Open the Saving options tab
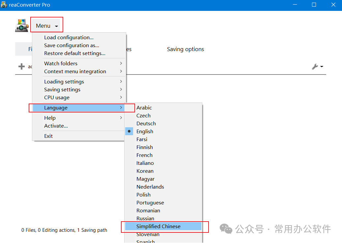 [x=185, y=49]
